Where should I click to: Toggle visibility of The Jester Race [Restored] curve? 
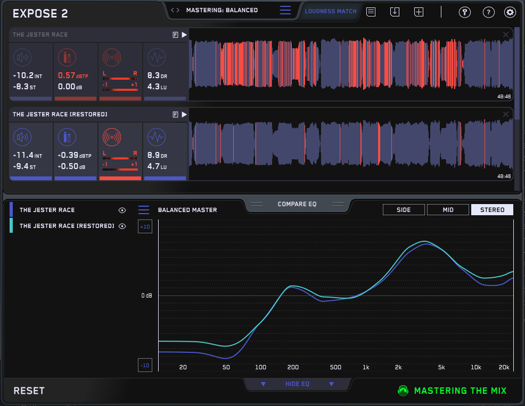click(x=122, y=226)
